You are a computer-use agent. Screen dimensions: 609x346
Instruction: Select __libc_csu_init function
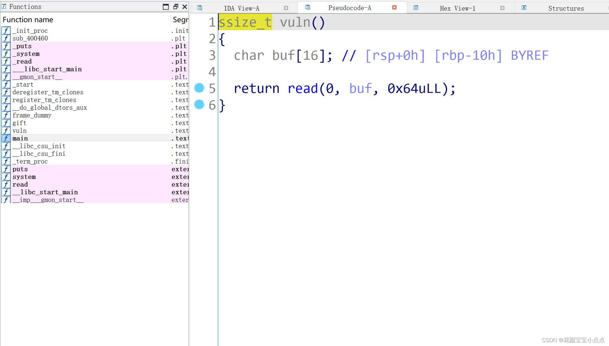tap(95, 146)
